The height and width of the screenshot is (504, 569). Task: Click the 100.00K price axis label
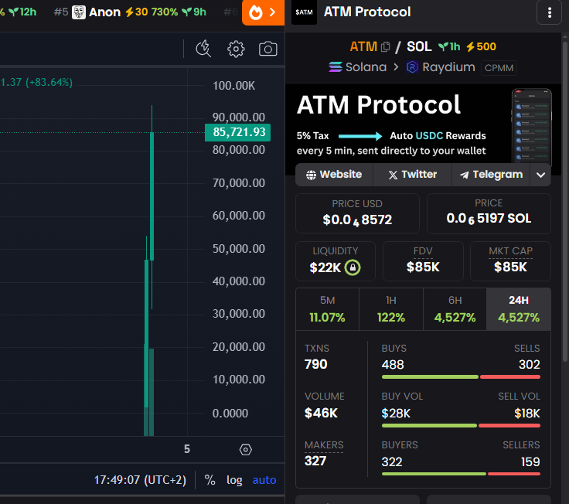[234, 86]
